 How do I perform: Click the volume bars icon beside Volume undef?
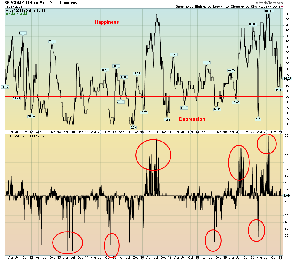click(x=7, y=13)
